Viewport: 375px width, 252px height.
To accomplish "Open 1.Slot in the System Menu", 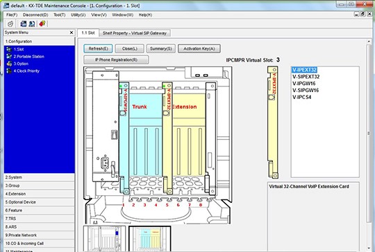I will (x=19, y=49).
